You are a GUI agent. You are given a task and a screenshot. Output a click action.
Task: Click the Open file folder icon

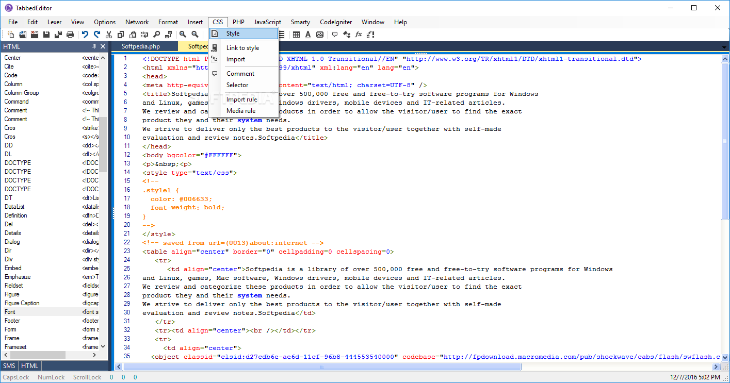point(23,35)
